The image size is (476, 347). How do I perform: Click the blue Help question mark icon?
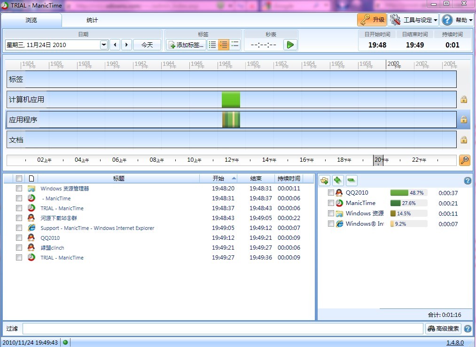(447, 20)
